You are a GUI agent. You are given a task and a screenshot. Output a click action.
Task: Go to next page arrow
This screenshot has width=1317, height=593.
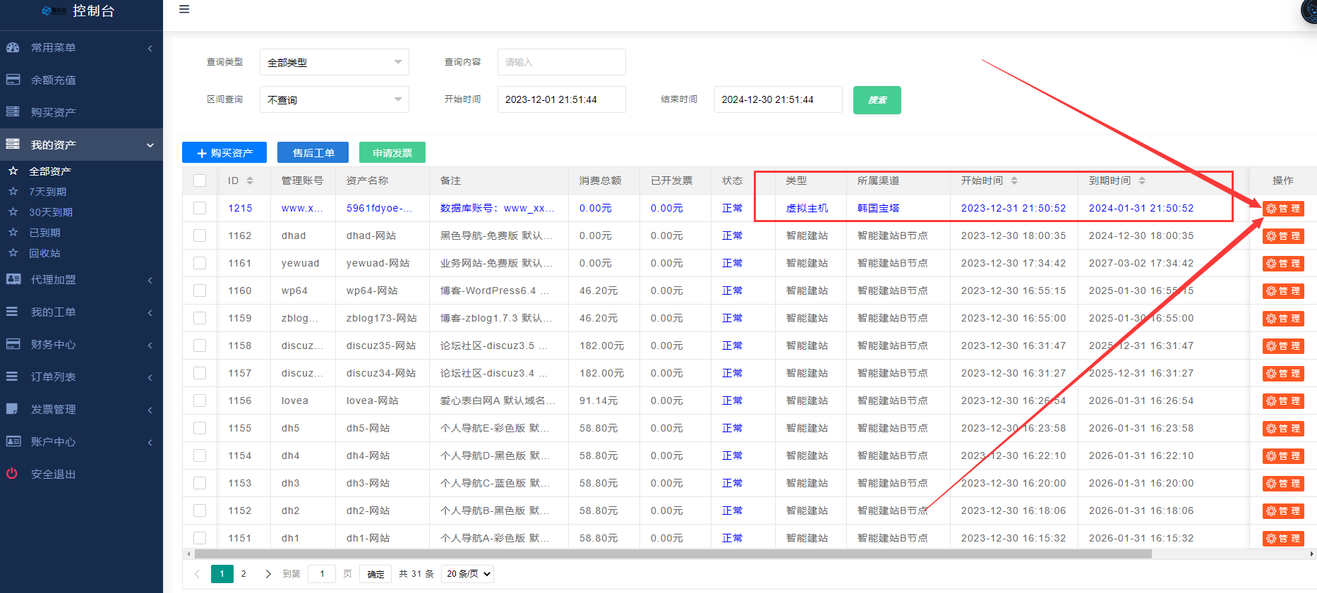tap(268, 574)
